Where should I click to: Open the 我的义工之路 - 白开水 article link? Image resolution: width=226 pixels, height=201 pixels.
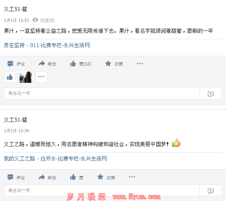tap(55, 159)
